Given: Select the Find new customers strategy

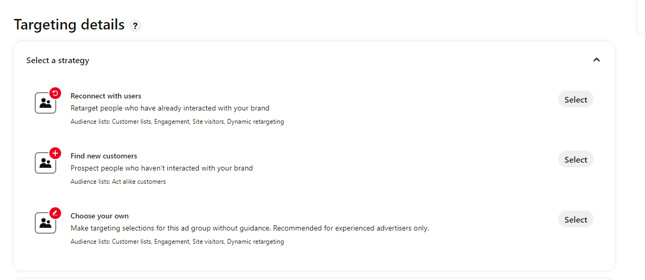Looking at the screenshot, I should (576, 159).
